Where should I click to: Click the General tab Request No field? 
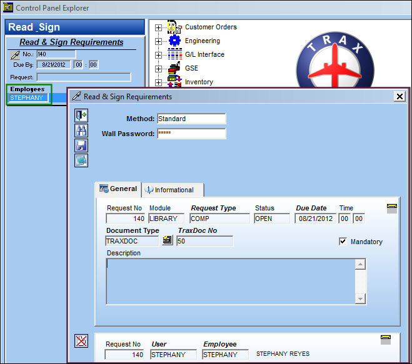(x=125, y=219)
